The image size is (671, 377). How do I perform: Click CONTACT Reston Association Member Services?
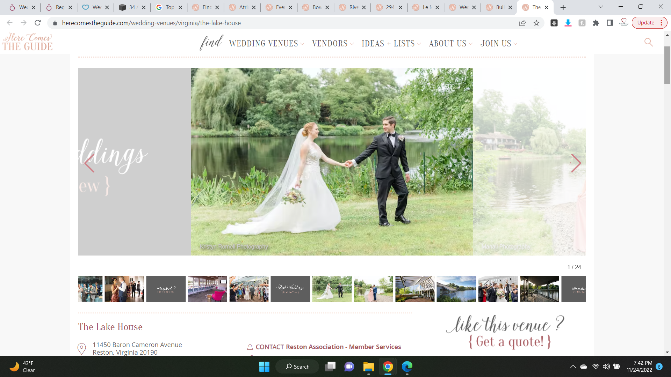point(328,347)
